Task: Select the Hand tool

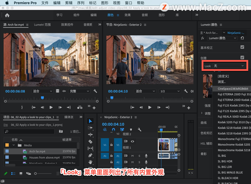Action: pyautogui.click(x=90, y=162)
